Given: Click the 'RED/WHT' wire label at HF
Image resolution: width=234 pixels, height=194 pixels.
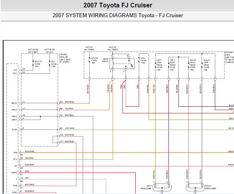Looking at the screenshot, I should click(x=30, y=165).
